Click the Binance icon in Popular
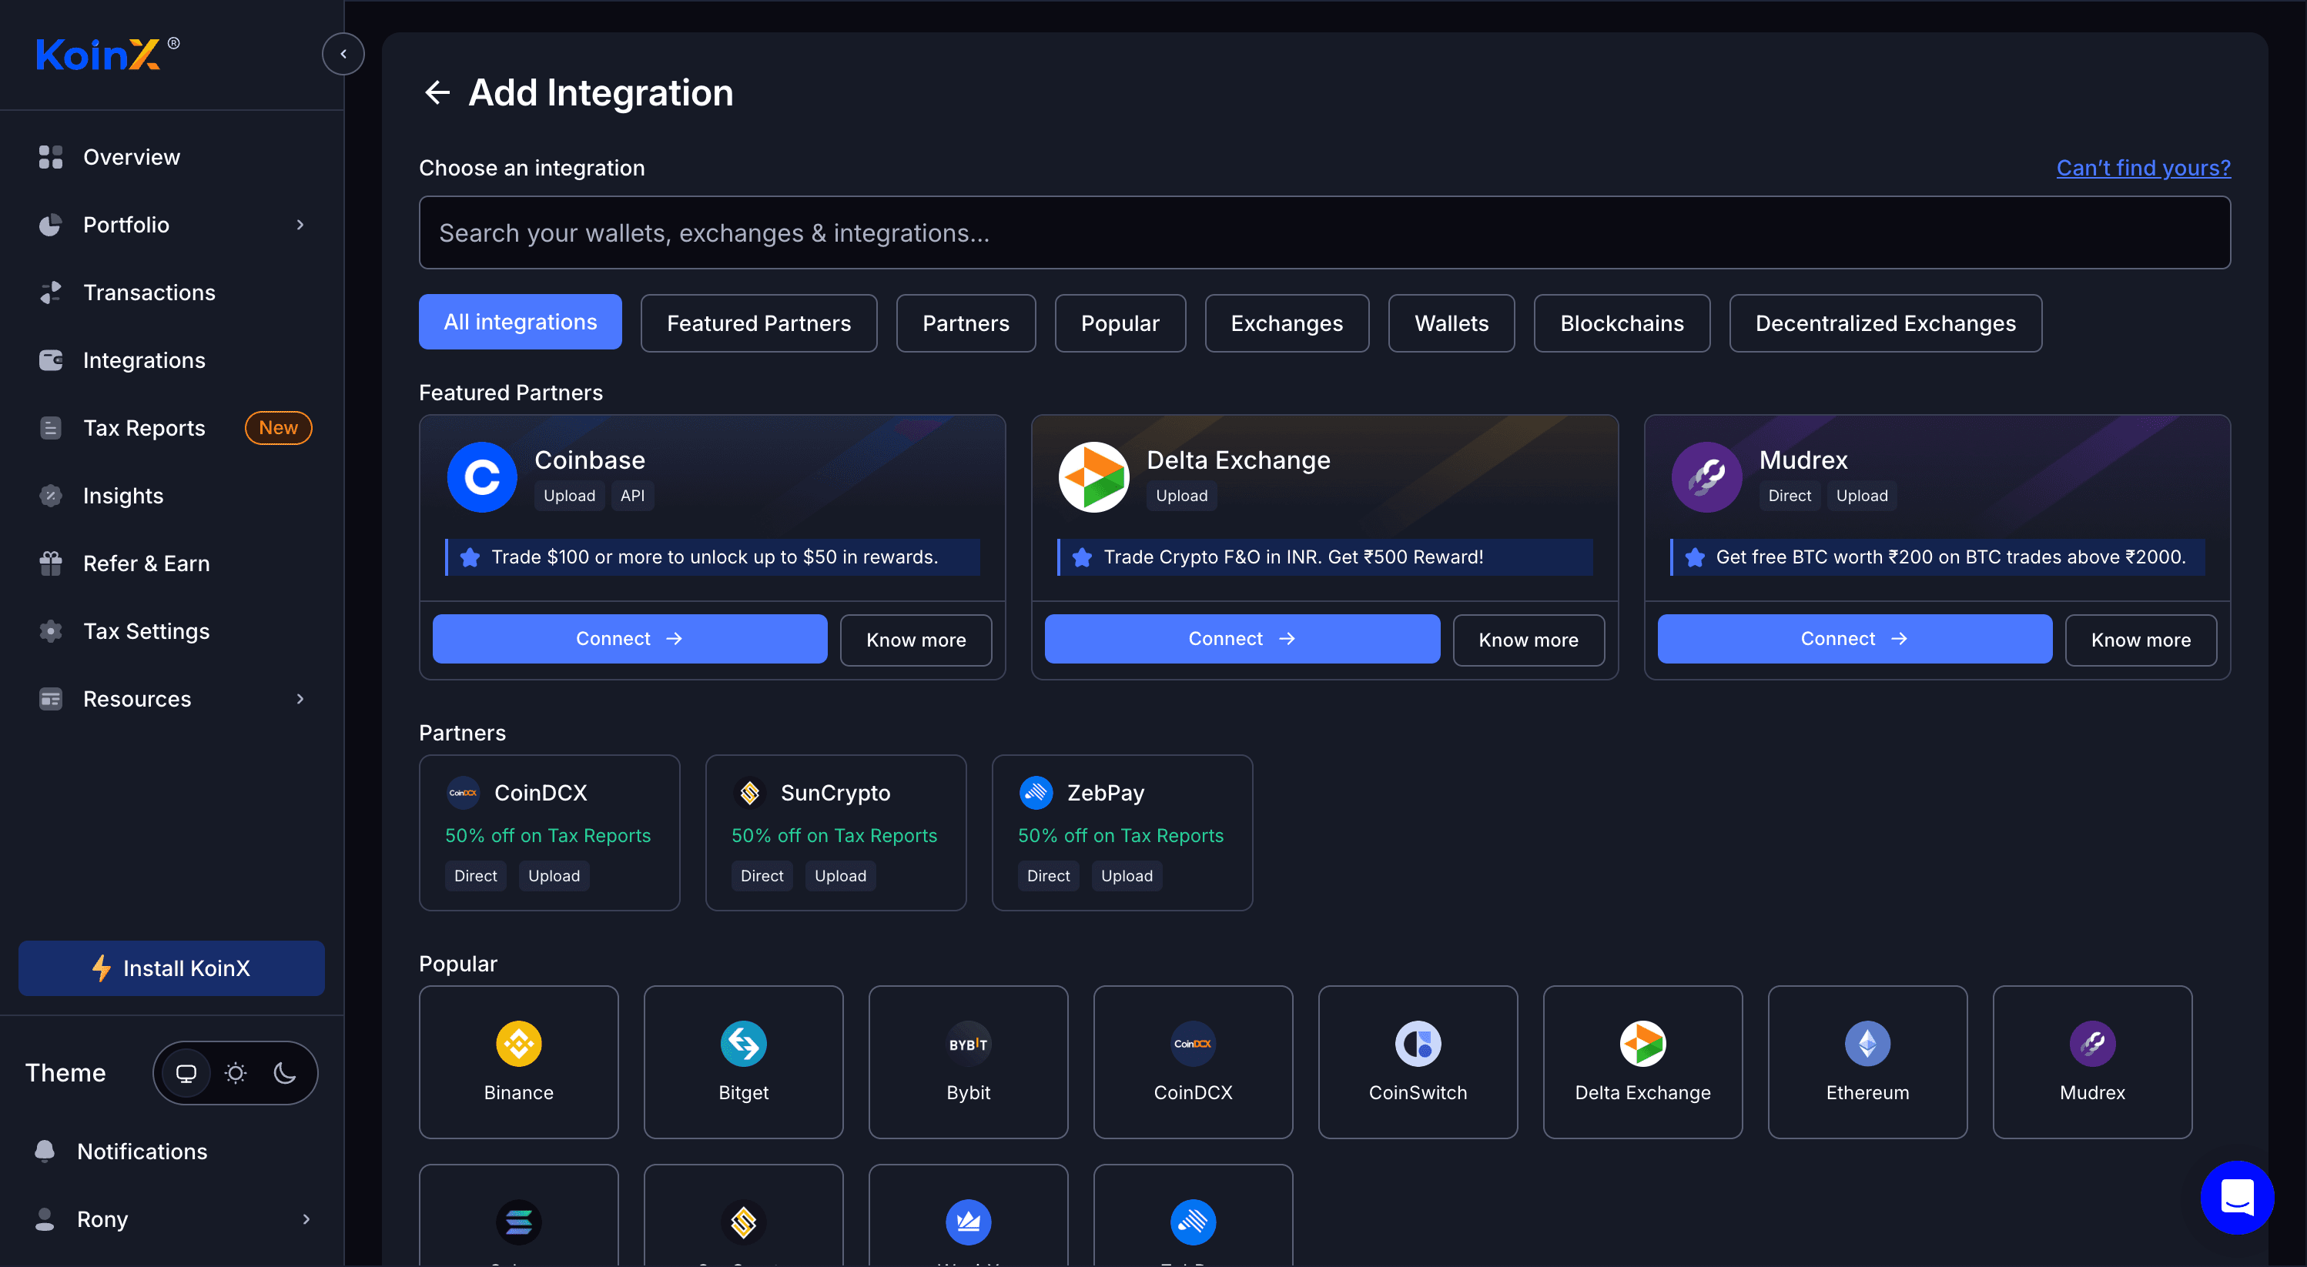Viewport: 2307px width, 1267px height. [x=518, y=1043]
